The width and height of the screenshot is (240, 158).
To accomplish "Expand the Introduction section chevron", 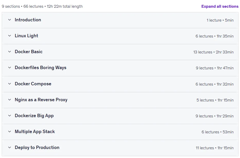I will click(x=9, y=20).
